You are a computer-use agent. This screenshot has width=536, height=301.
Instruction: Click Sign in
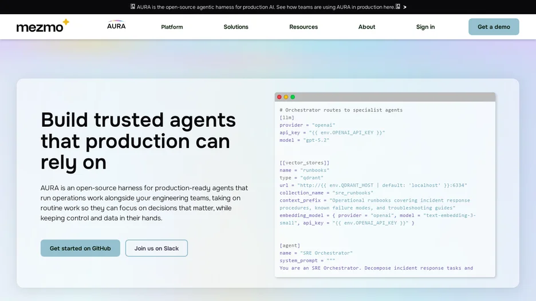coord(425,27)
